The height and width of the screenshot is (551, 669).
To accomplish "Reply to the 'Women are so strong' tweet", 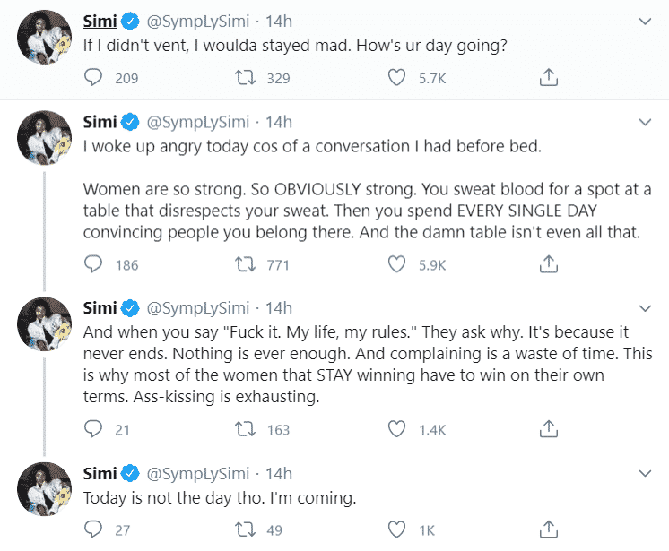I will (x=94, y=264).
